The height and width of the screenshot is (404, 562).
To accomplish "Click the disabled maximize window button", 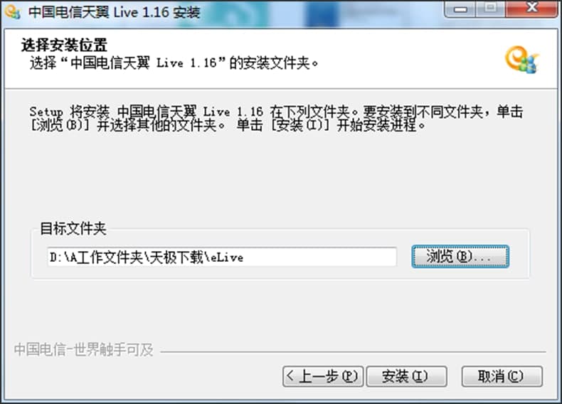I will coord(491,9).
